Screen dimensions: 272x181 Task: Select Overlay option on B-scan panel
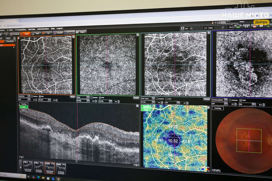click(x=24, y=104)
